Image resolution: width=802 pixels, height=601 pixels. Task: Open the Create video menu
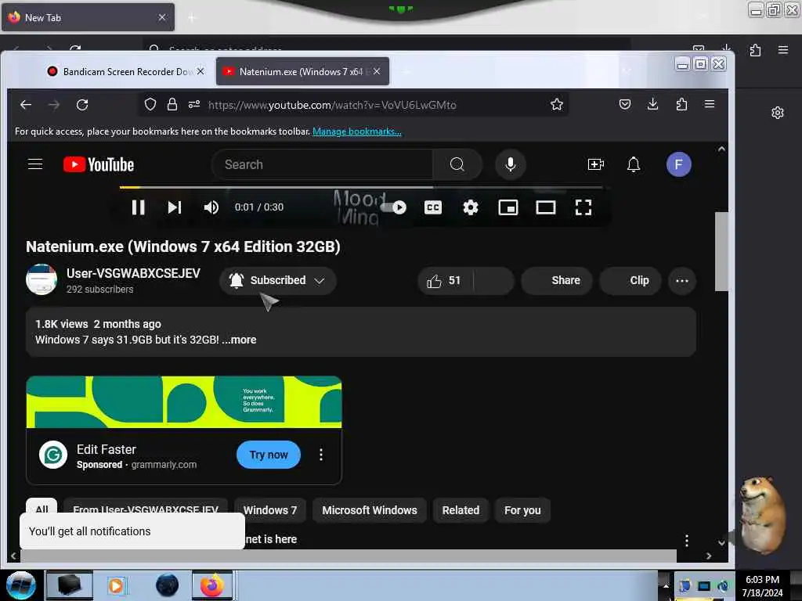[595, 164]
